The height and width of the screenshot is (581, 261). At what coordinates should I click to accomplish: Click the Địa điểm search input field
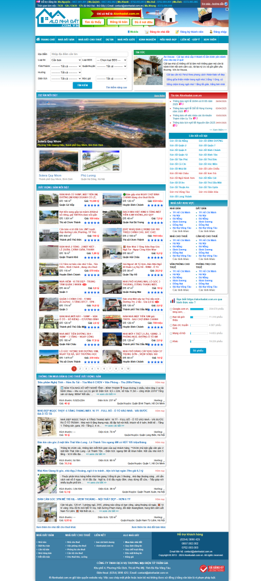pos(89,54)
